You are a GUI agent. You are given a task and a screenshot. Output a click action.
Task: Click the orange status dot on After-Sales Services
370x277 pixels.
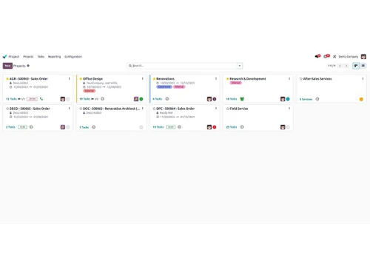(x=361, y=99)
